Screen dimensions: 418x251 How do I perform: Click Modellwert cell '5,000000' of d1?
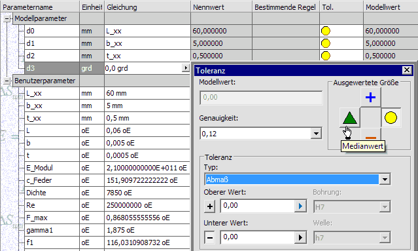coord(391,43)
